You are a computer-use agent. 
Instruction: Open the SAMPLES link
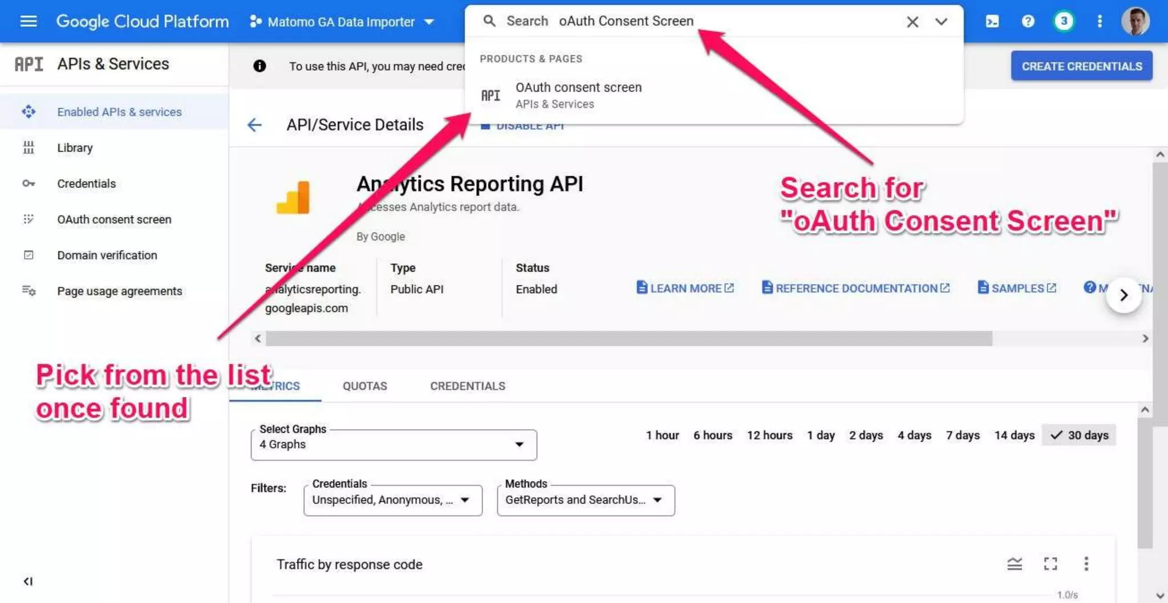click(1017, 288)
